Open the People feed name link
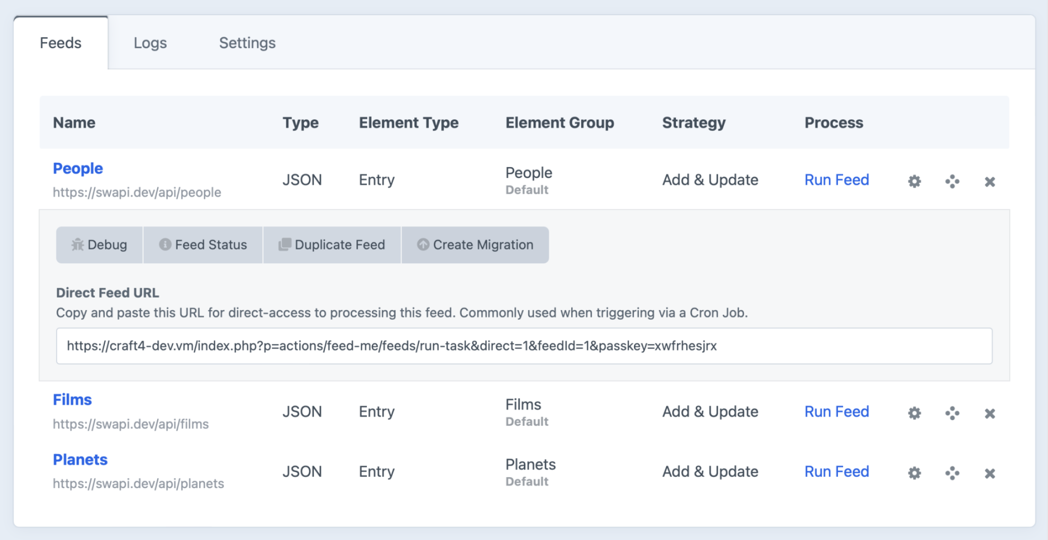 pos(78,168)
